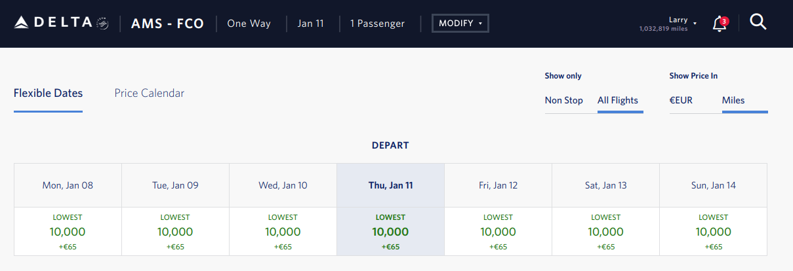Choose Fri, Jan 12 departure date
This screenshot has height=271, width=793.
498,185
